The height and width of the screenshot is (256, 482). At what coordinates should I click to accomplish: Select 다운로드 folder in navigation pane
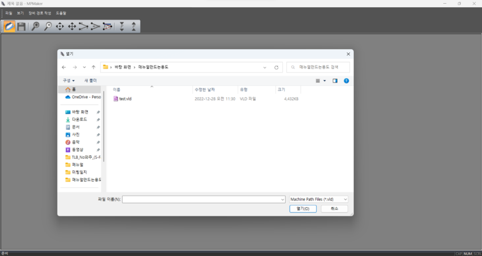click(x=79, y=119)
